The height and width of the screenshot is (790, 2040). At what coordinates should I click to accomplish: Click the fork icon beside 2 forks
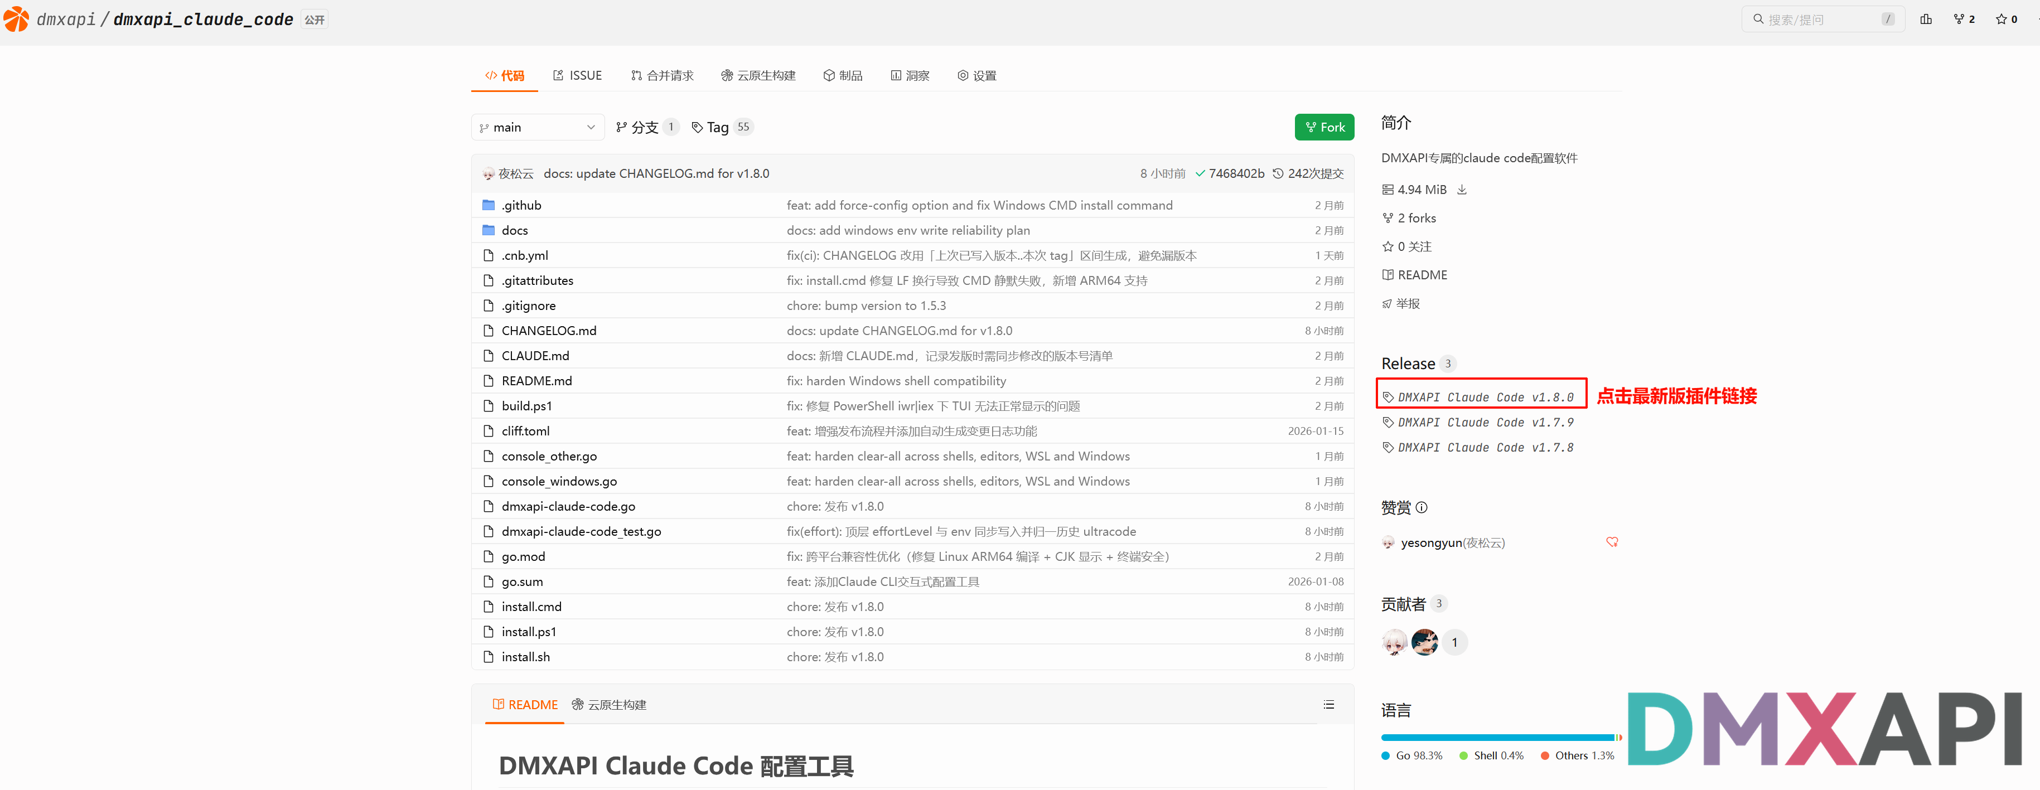pos(1388,219)
